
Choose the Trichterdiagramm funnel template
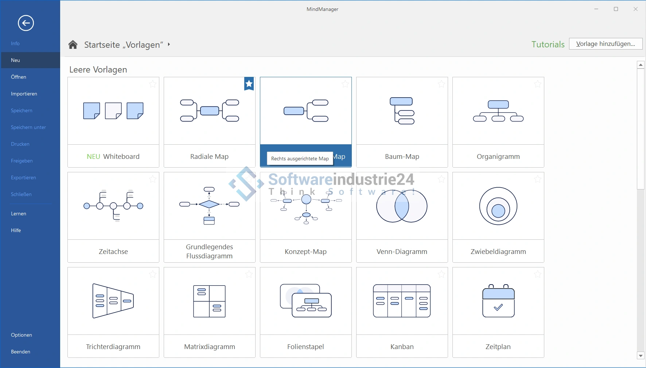coord(113,301)
